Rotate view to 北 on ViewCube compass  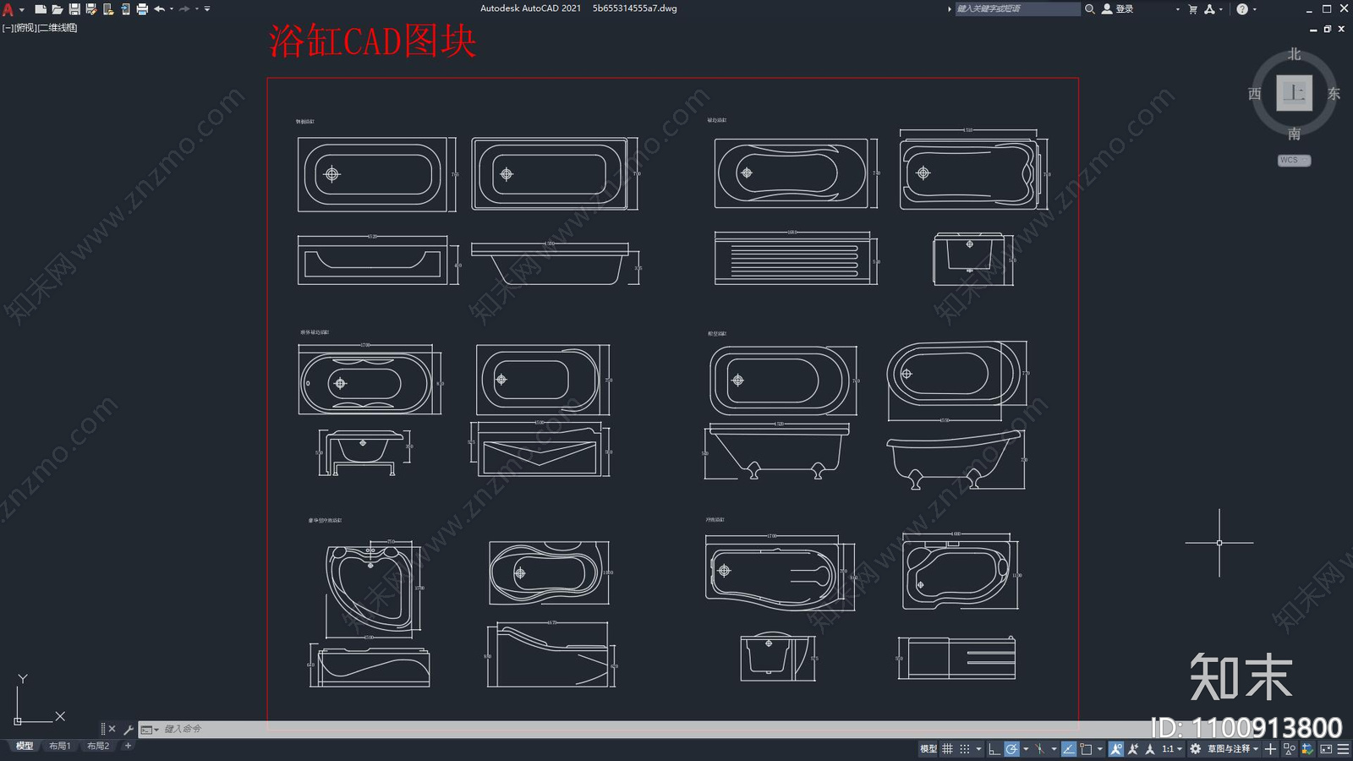[1295, 54]
